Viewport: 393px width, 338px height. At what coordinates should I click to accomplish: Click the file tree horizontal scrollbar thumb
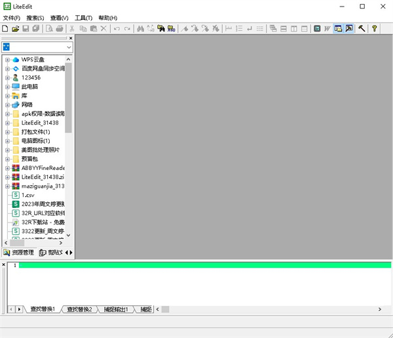point(17,243)
